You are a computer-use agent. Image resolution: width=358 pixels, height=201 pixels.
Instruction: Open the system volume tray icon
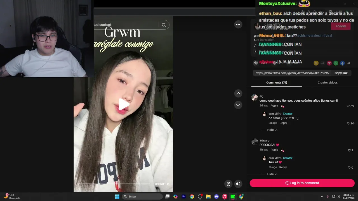tap(338, 197)
